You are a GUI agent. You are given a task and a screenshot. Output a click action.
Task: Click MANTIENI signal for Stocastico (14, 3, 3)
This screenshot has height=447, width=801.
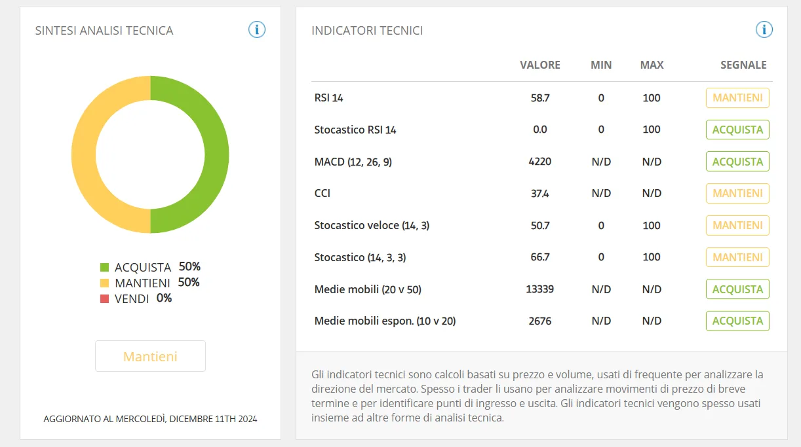[x=737, y=257]
